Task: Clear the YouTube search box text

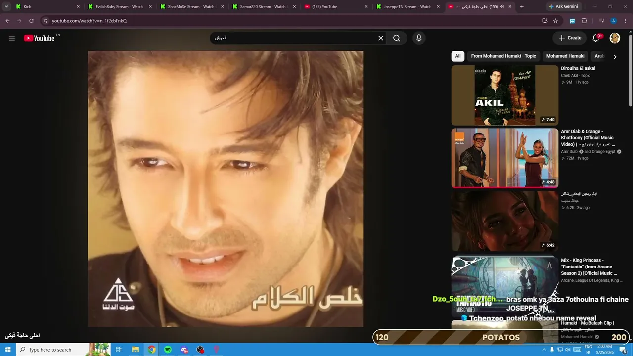Action: pos(381,38)
